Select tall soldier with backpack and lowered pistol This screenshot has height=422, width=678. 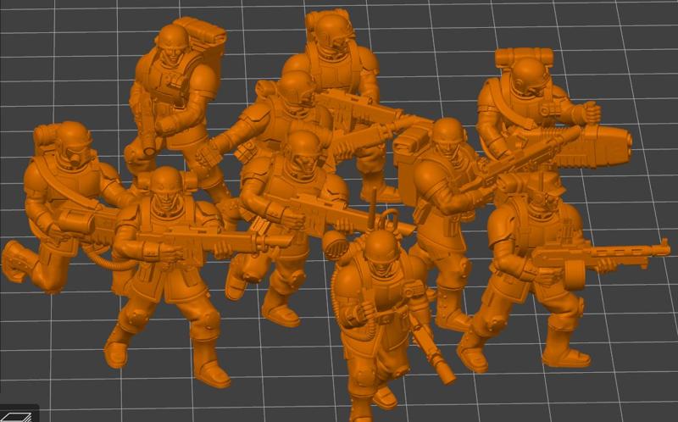pos(177,108)
